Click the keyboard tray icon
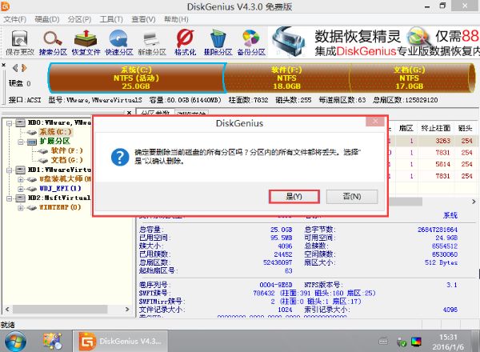This screenshot has width=480, height=352. tap(383, 342)
